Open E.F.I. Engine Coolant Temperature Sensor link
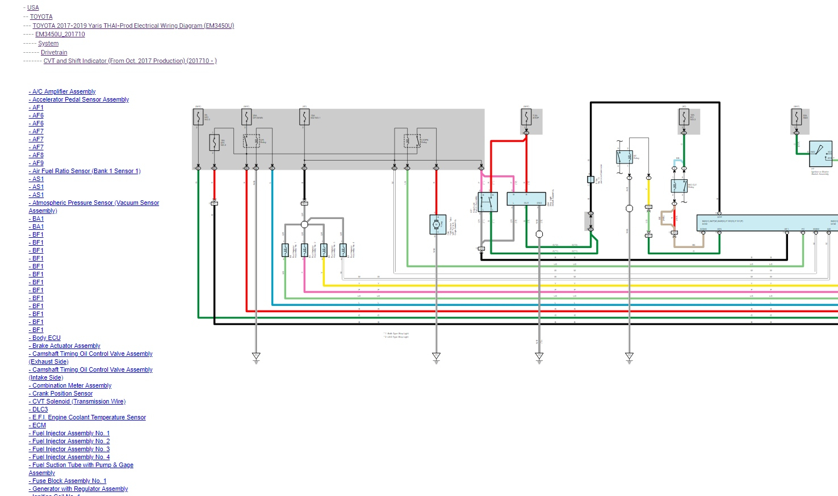838x496 pixels. click(x=87, y=417)
